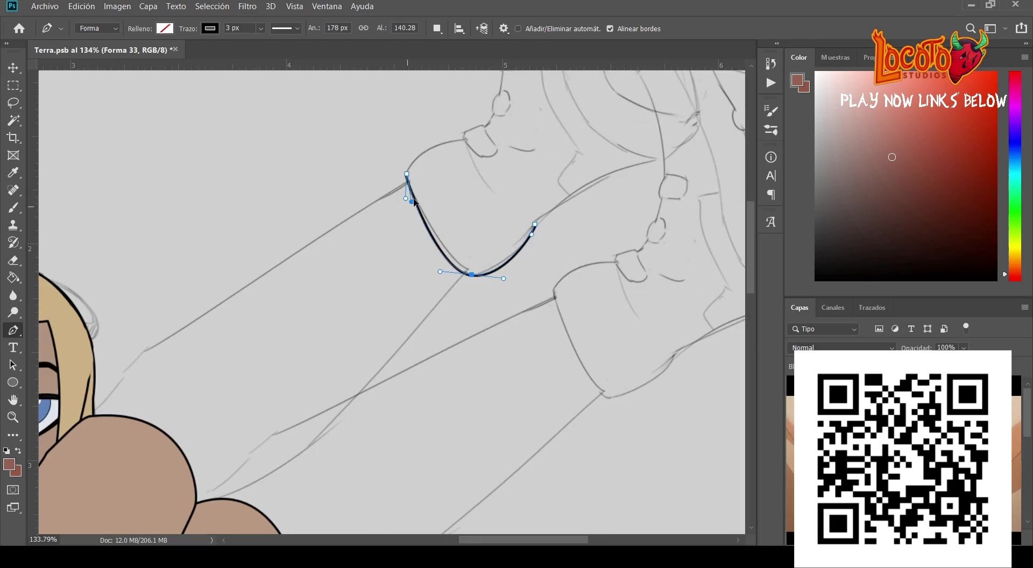Uncheck Alinear bordes checkbox

pos(610,29)
